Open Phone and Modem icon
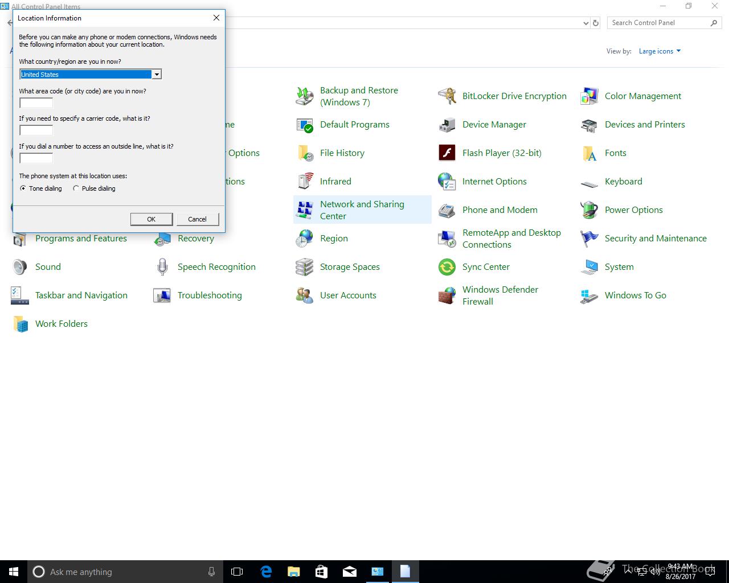729x583 pixels. [447, 210]
